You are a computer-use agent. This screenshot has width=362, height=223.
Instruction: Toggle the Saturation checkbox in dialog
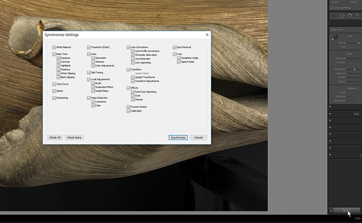coord(93,58)
